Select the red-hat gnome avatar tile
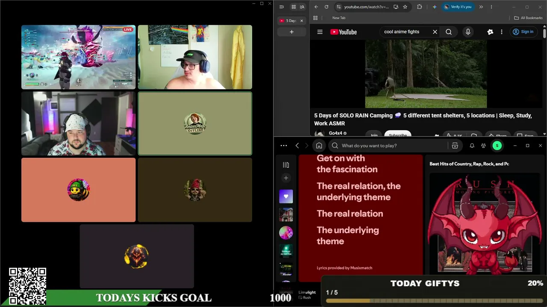 (195, 190)
